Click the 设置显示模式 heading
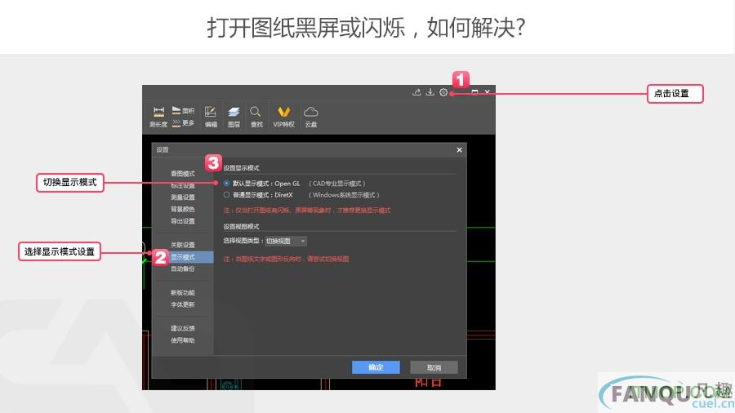Image resolution: width=735 pixels, height=413 pixels. point(242,168)
